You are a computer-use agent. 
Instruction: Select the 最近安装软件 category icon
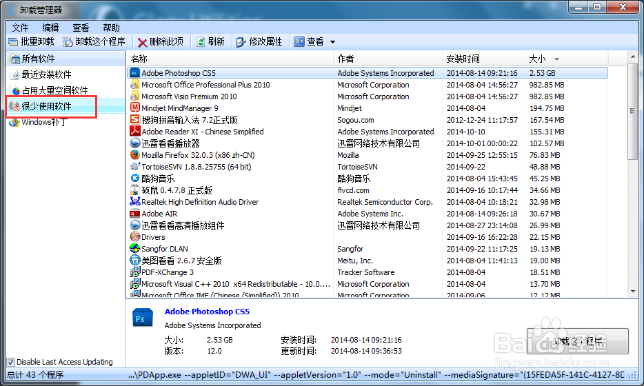pos(16,74)
